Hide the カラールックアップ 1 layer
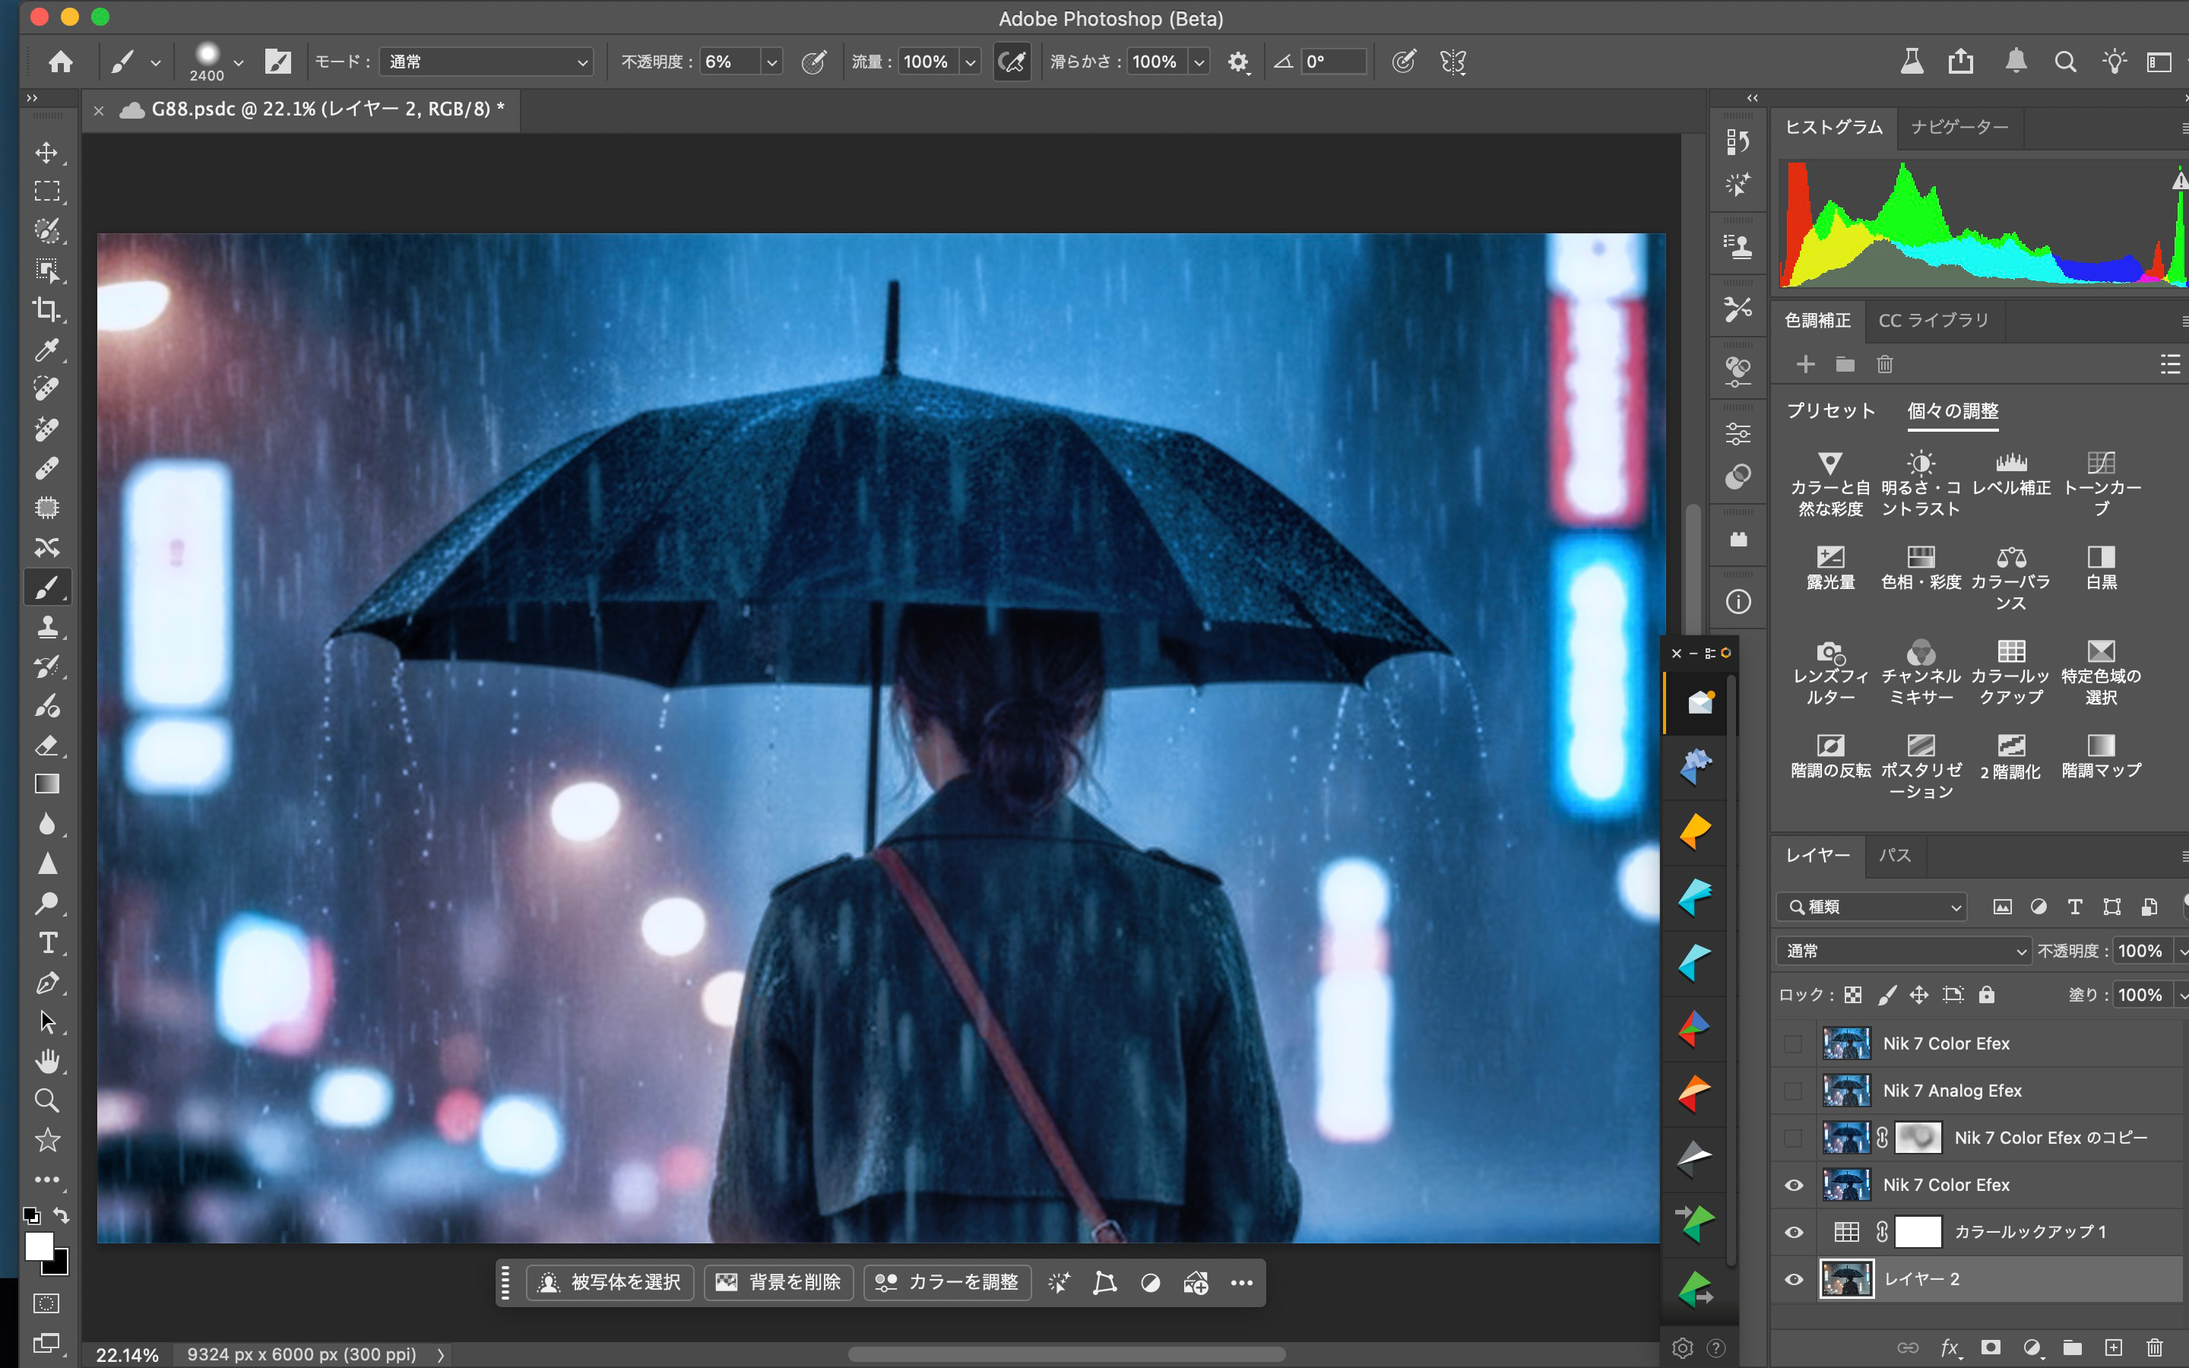The width and height of the screenshot is (2189, 1368). coord(1794,1232)
